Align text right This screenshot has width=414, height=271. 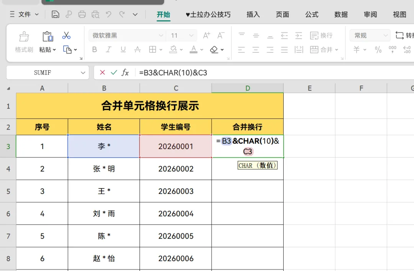(270, 50)
